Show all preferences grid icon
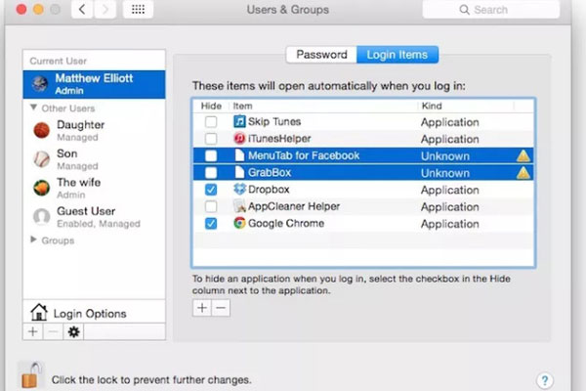Screen dimensions: 586x391 point(138,10)
